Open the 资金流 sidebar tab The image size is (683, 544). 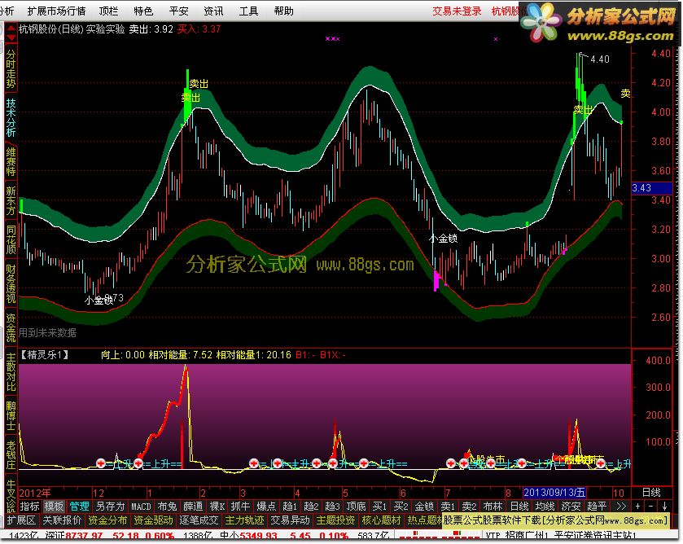pos(11,327)
